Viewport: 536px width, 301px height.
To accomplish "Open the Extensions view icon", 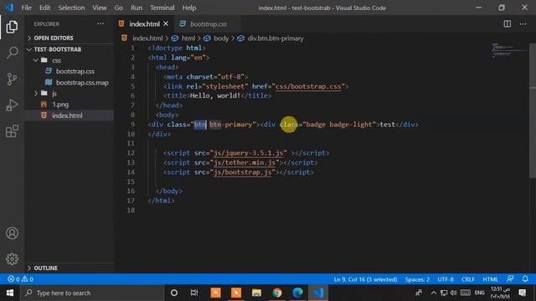I will [12, 131].
